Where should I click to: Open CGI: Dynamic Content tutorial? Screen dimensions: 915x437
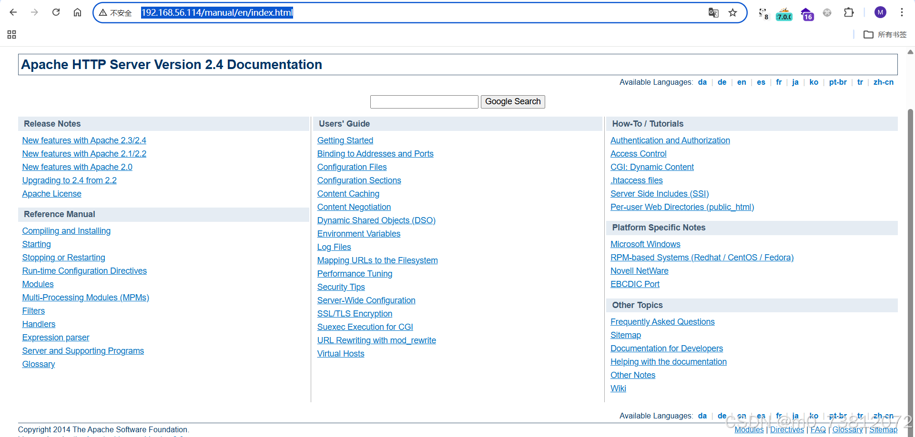click(x=652, y=167)
